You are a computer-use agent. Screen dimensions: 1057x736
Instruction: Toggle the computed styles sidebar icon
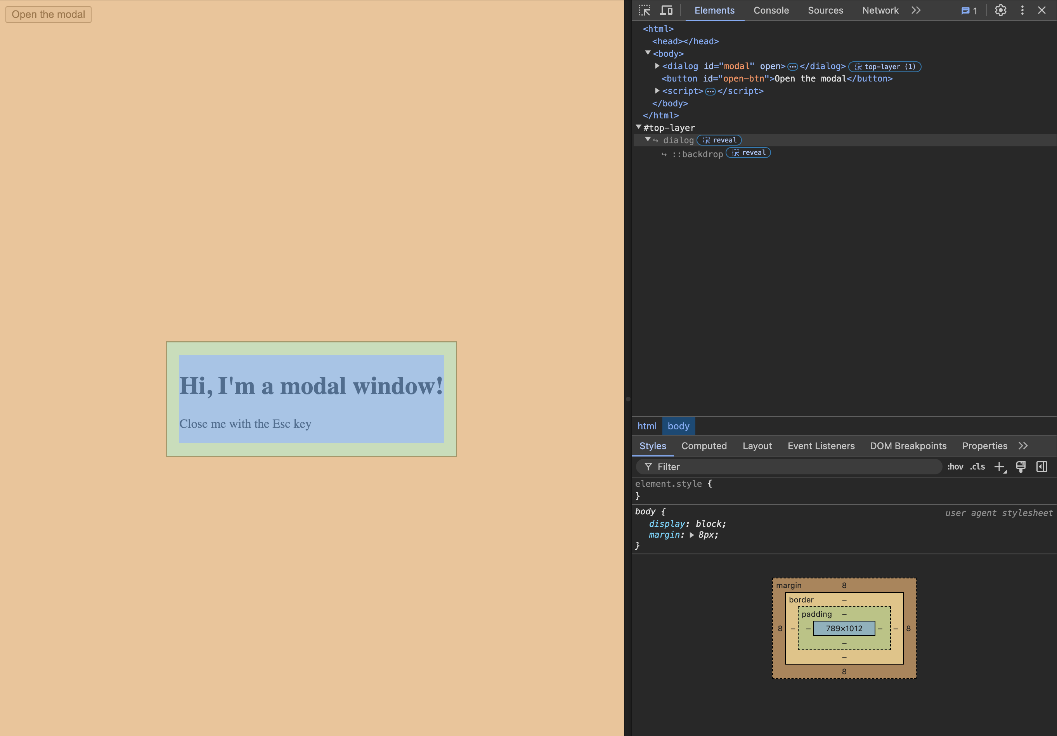1041,467
